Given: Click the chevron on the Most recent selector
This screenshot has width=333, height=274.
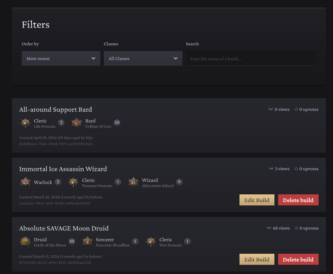Looking at the screenshot, I should coord(94,58).
